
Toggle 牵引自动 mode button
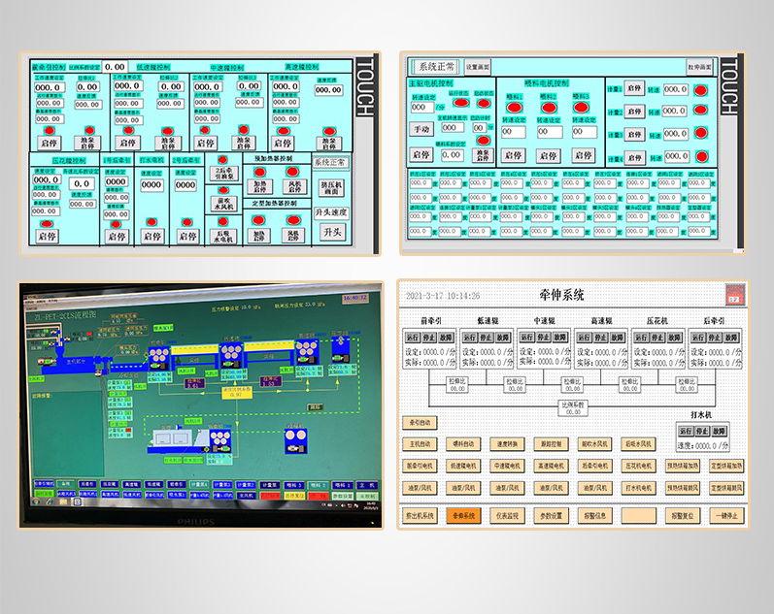pos(421,423)
